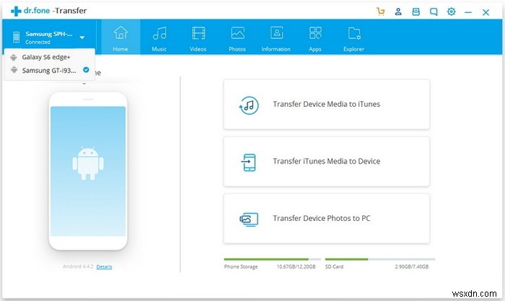Image resolution: width=505 pixels, height=301 pixels.
Task: Click the photos-to-monitor icon
Action: coord(249,219)
